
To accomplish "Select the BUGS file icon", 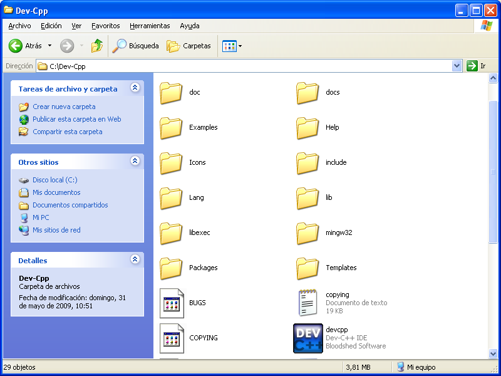I will pos(172,303).
